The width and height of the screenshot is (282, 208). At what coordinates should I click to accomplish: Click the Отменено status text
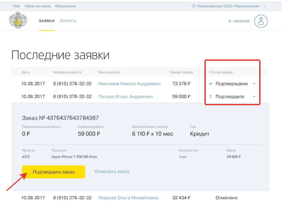click(x=227, y=198)
